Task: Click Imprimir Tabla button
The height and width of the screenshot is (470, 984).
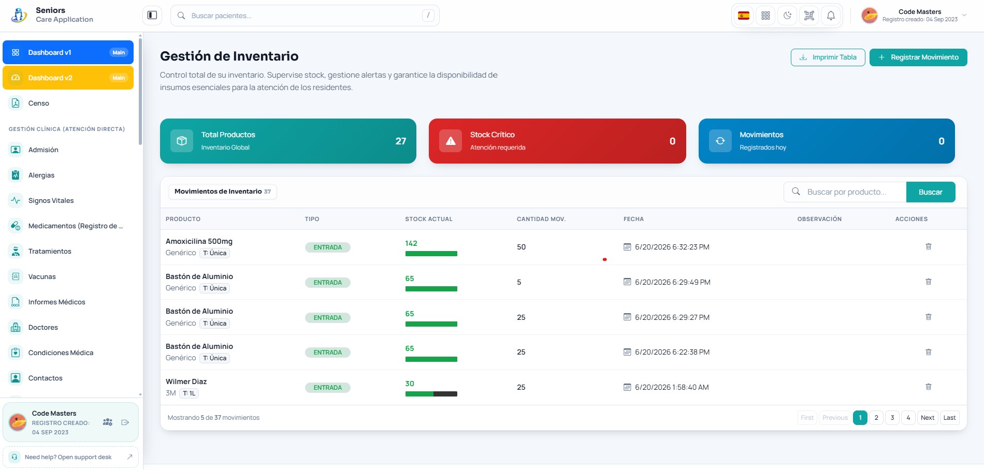Action: tap(828, 57)
